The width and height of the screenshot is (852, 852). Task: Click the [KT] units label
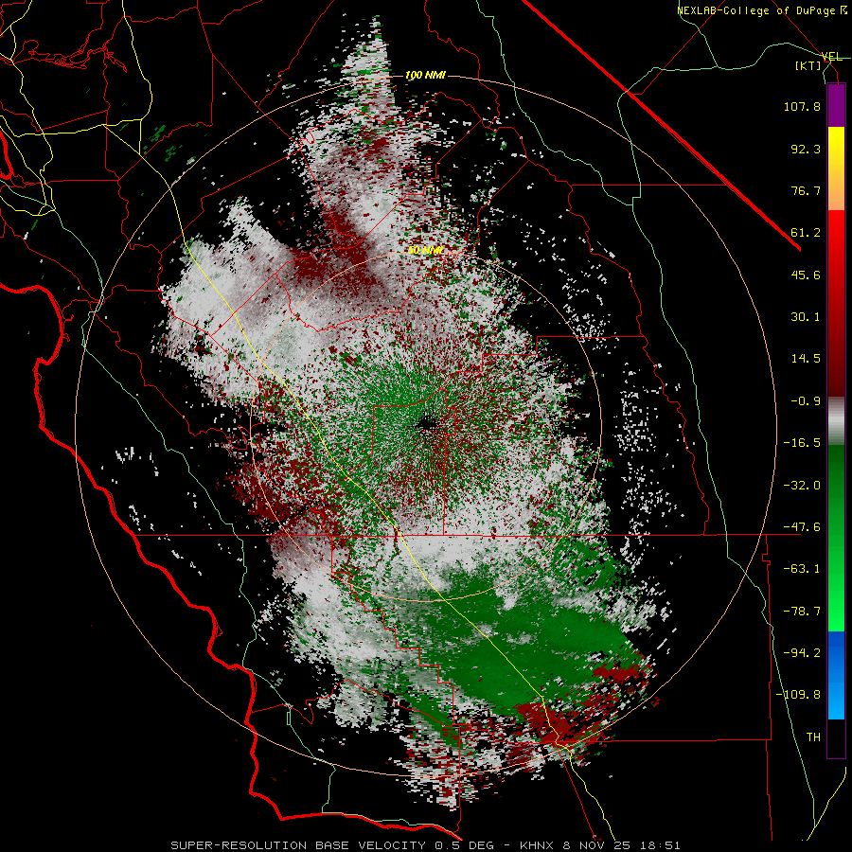pos(808,65)
